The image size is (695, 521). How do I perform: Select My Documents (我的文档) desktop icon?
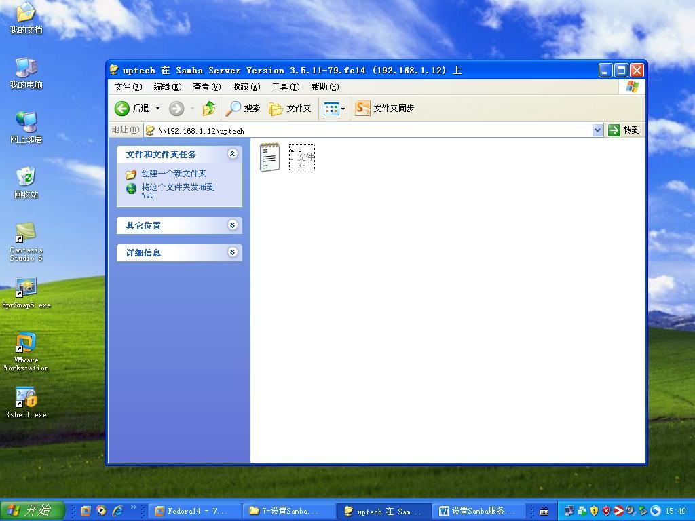coord(26,18)
